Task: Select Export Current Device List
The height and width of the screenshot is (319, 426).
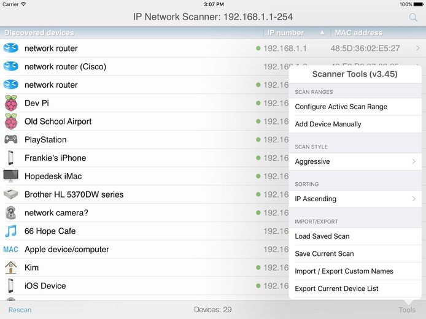Action: click(355, 288)
